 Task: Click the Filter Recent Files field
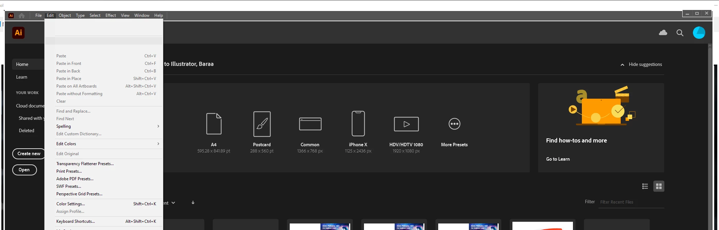[x=631, y=202]
